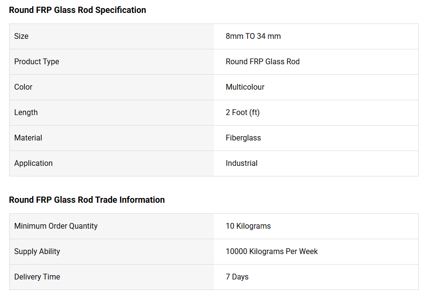426x302 pixels.
Task: Click the 7 Days value
Action: click(237, 277)
